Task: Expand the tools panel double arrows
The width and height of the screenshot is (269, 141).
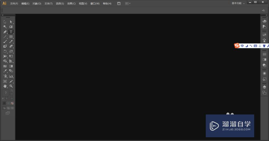Action: [x=2, y=15]
